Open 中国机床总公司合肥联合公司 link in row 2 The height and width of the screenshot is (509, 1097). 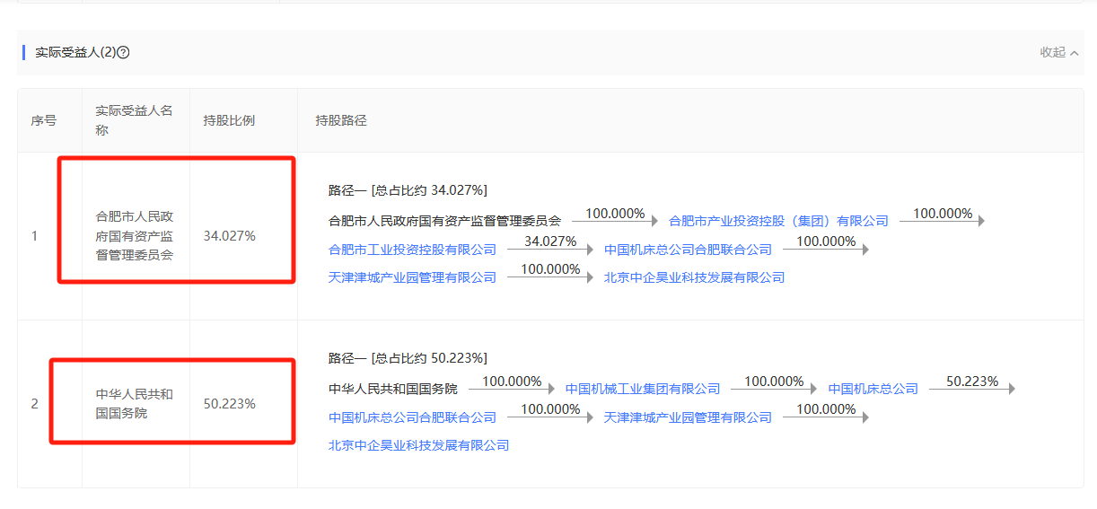coord(412,417)
